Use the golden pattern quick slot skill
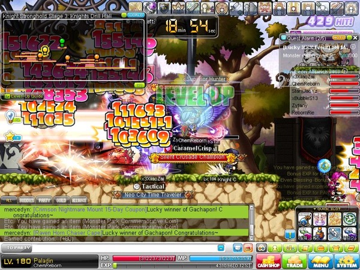This screenshot has width=360, height=270. point(335,219)
